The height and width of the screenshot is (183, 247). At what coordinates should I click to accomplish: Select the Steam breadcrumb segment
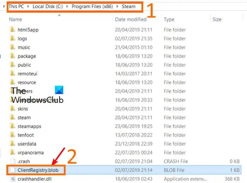(x=128, y=6)
